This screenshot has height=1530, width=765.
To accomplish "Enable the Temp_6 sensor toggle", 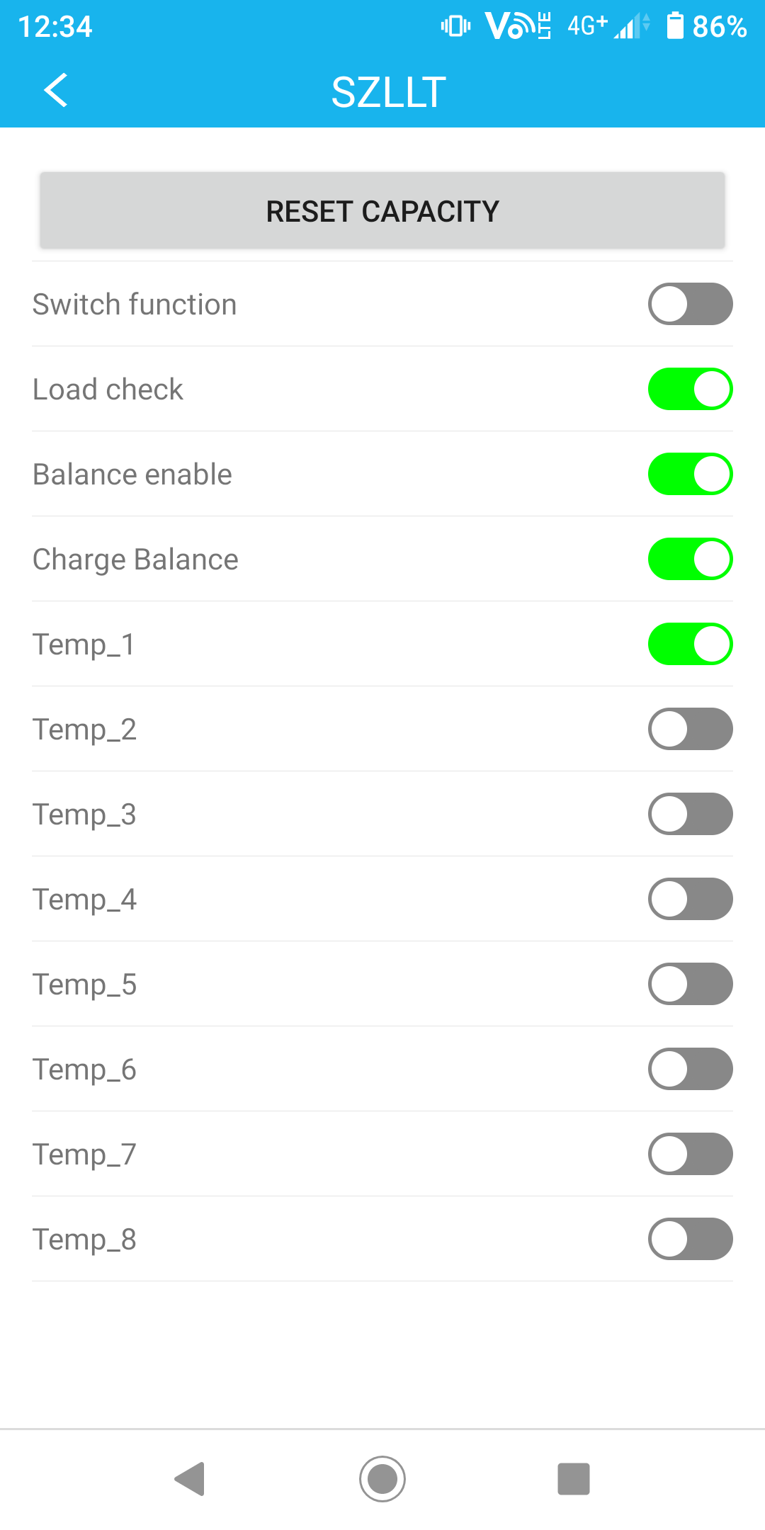I will click(x=690, y=1069).
